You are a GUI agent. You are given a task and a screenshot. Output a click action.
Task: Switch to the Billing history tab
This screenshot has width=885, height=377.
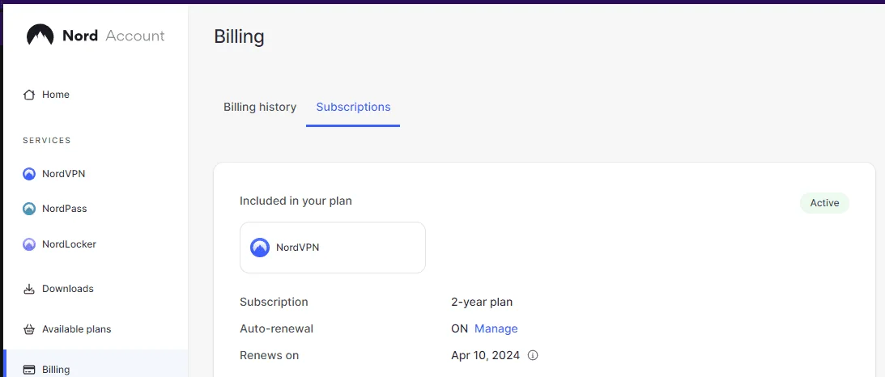(x=260, y=107)
